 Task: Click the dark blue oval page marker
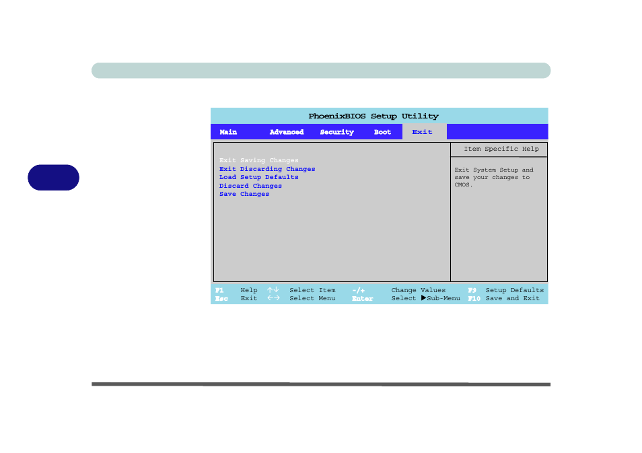pyautogui.click(x=53, y=177)
